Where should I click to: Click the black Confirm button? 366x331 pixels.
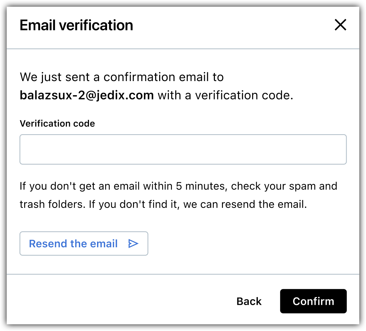[x=313, y=301]
